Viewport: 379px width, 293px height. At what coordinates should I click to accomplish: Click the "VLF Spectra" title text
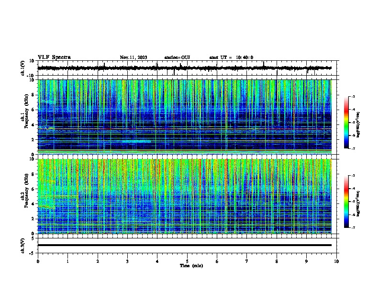[x=54, y=57]
